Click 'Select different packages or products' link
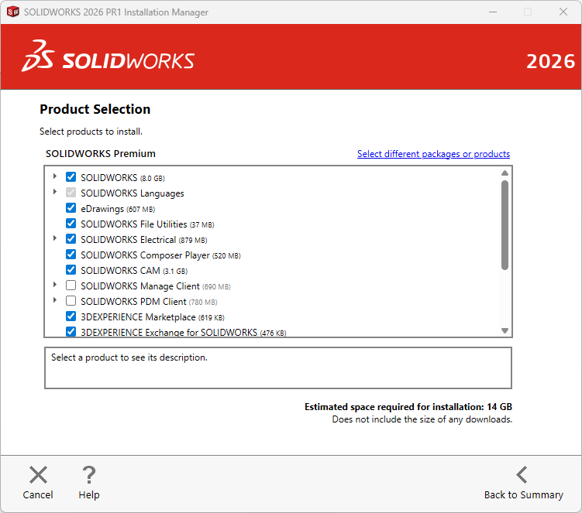Image resolution: width=582 pixels, height=513 pixels. [433, 154]
